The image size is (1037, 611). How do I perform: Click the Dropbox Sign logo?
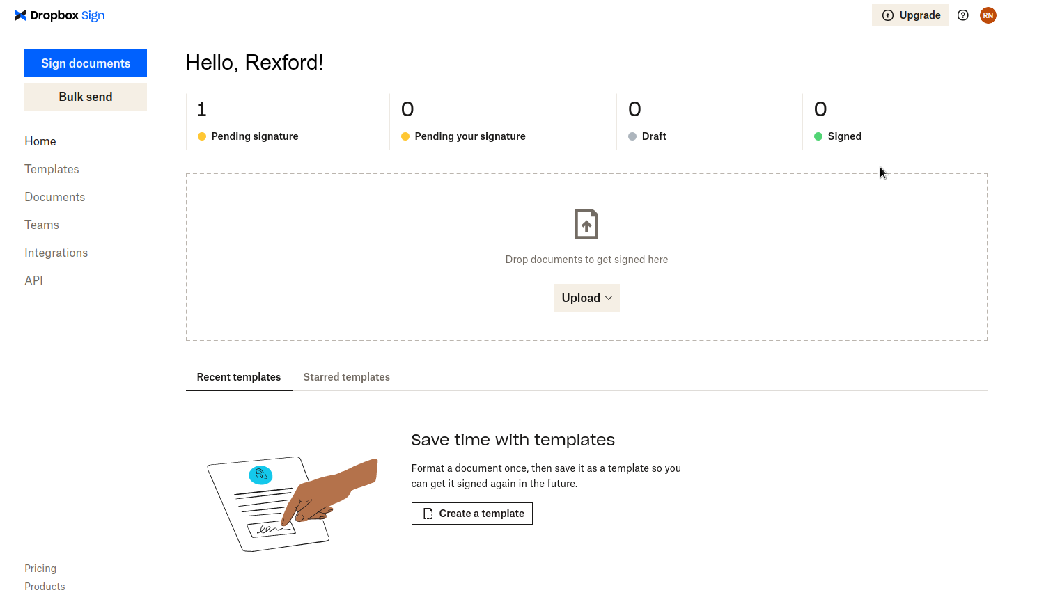coord(59,15)
